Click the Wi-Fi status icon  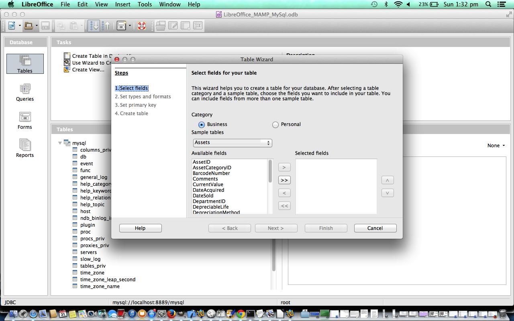coord(398,4)
